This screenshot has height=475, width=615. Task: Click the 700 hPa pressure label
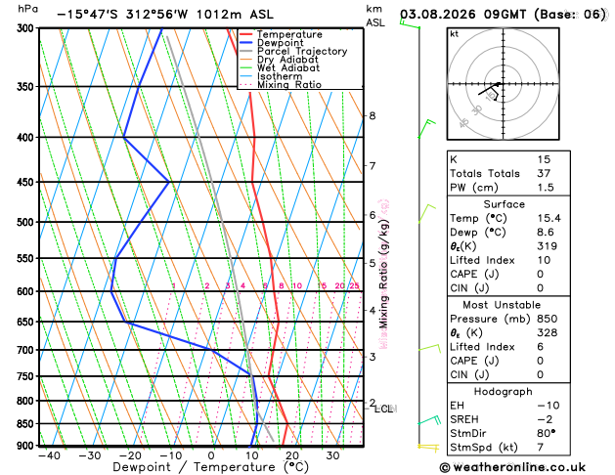[x=27, y=350]
